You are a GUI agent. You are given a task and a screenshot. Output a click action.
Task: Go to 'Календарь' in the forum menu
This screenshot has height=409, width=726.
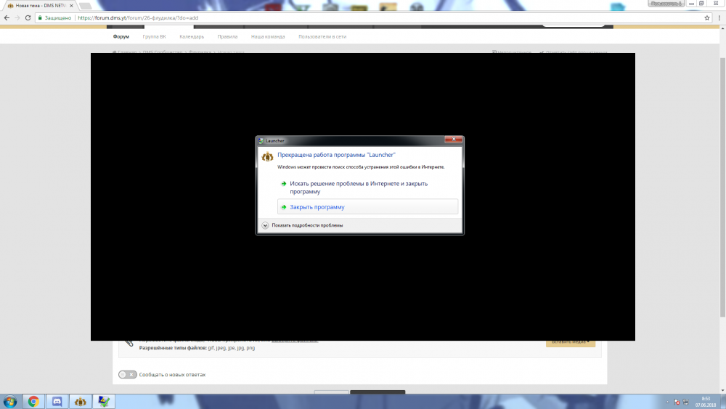point(192,36)
